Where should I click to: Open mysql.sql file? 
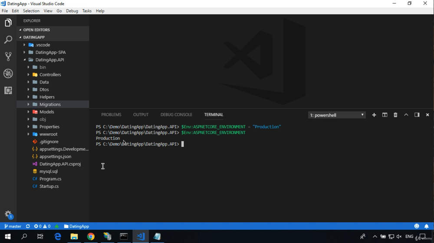coord(49,172)
